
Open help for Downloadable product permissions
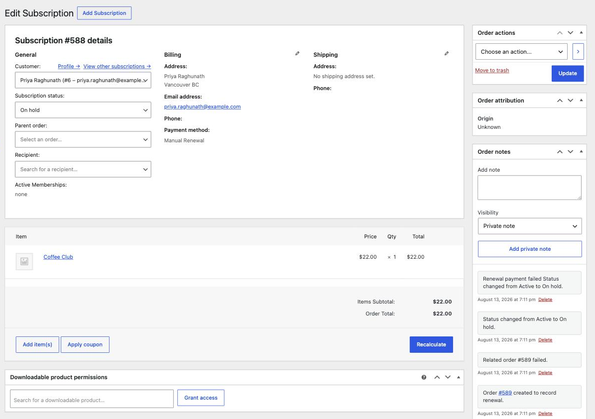[x=424, y=377]
